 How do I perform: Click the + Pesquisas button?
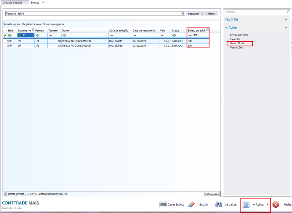click(212, 194)
